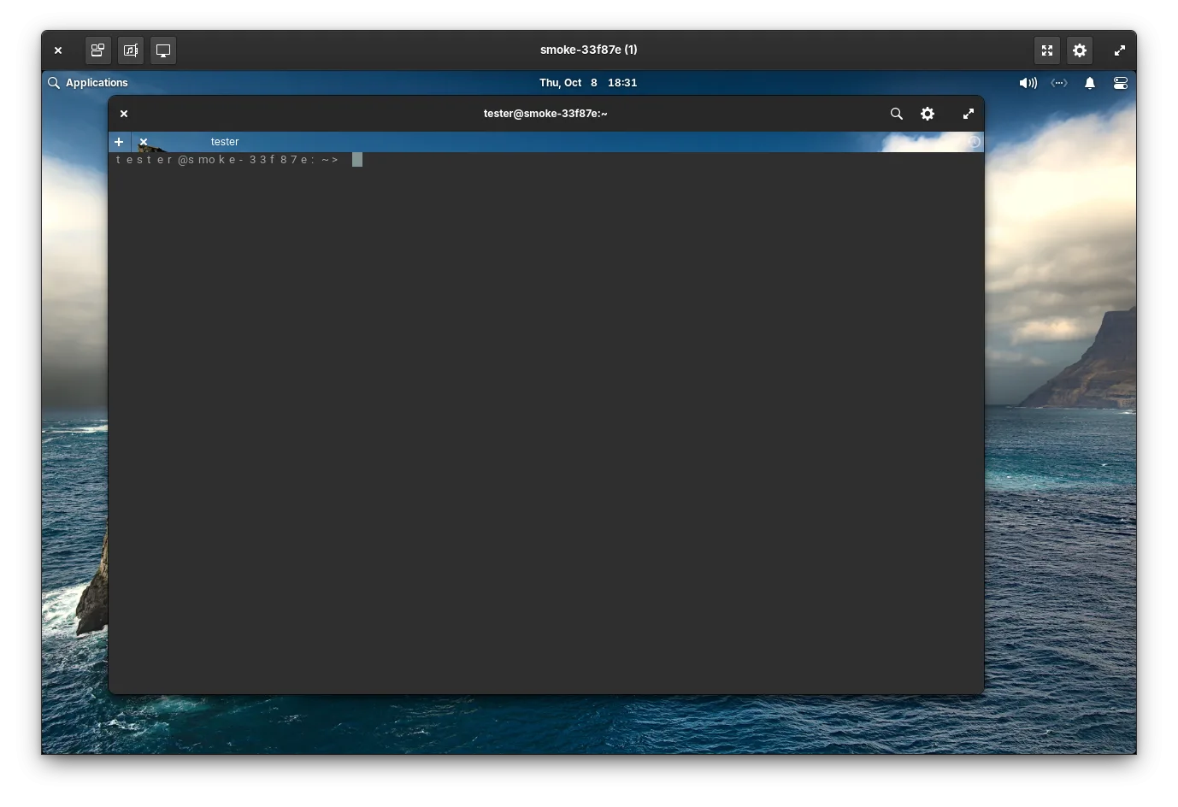The height and width of the screenshot is (807, 1178).
Task: Click the media capture toolbar icon
Action: (131, 50)
